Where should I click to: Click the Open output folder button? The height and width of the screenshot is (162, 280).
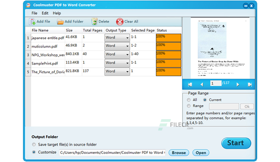(201, 153)
